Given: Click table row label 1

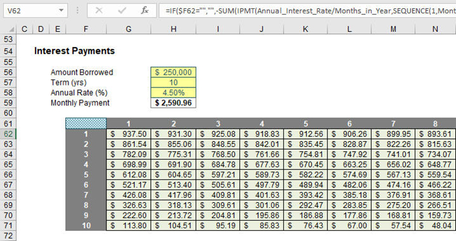Looking at the screenshot, I should (x=86, y=134).
